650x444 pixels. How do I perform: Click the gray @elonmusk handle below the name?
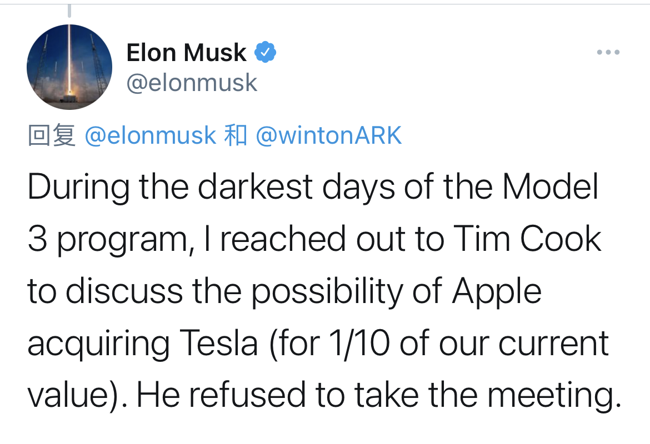pos(192,83)
